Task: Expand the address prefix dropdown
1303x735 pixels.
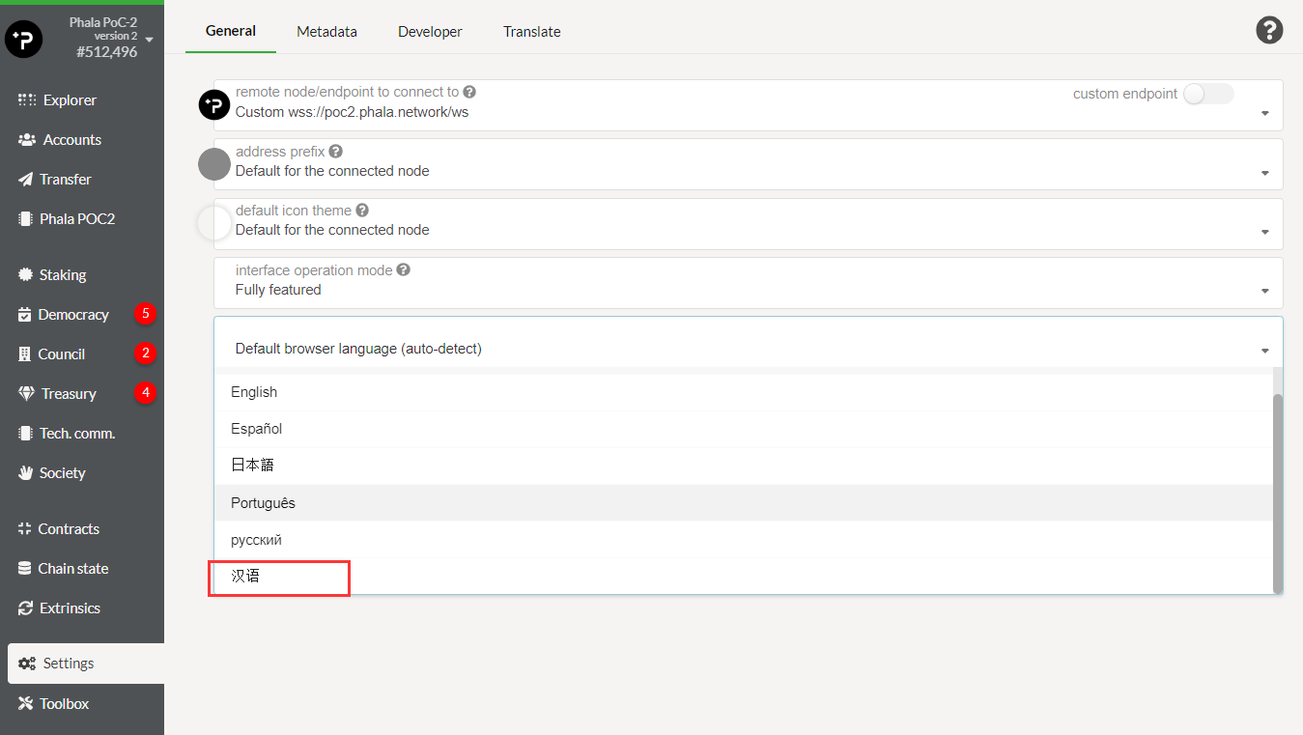Action: click(1265, 174)
